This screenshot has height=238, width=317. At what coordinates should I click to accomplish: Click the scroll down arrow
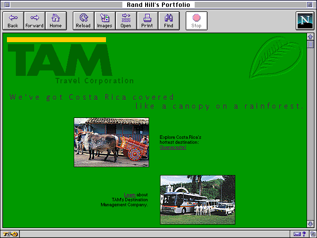click(311, 224)
